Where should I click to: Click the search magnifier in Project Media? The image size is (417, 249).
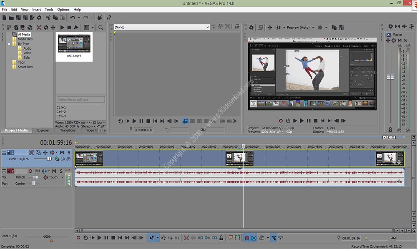click(x=100, y=28)
